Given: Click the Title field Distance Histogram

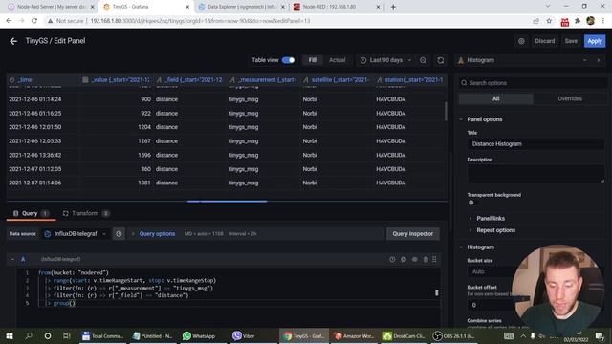Looking at the screenshot, I should [535, 144].
